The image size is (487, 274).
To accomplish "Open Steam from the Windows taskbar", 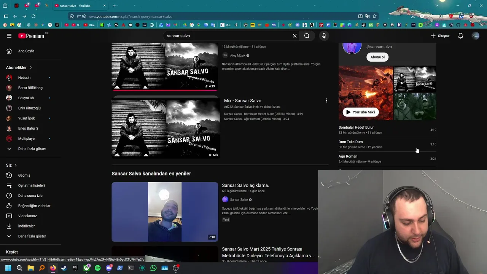I will [x=64, y=268].
